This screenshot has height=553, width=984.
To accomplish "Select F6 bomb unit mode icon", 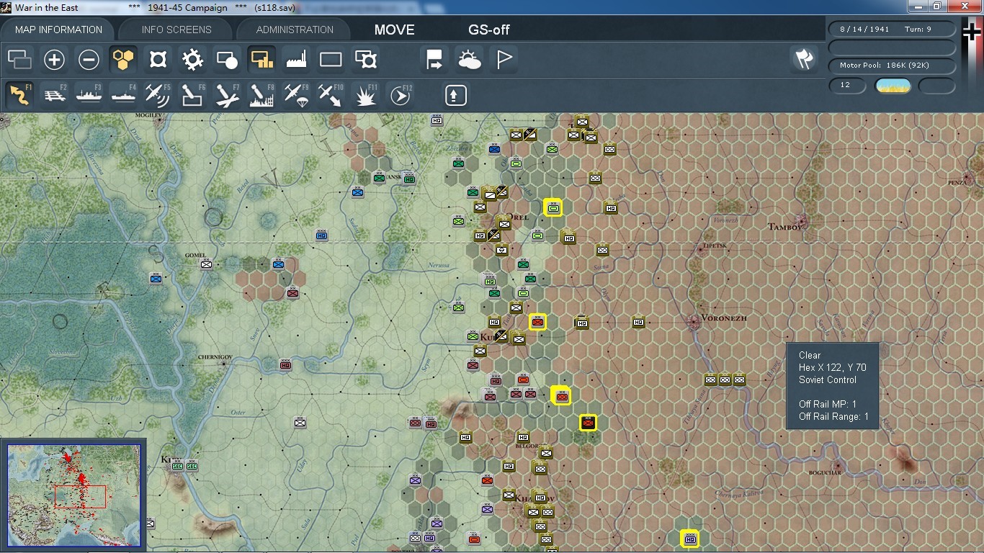I will (x=192, y=95).
